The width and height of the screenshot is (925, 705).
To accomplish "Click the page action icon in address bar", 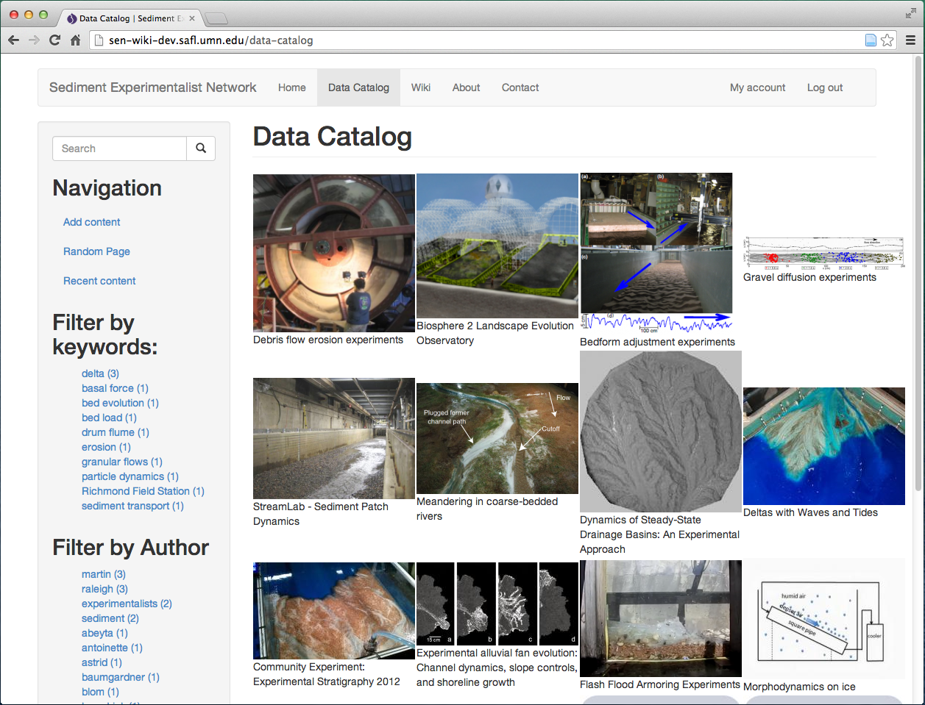I will click(x=871, y=40).
